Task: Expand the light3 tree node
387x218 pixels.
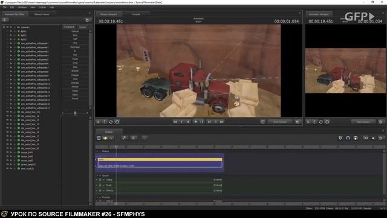Action: point(11,39)
